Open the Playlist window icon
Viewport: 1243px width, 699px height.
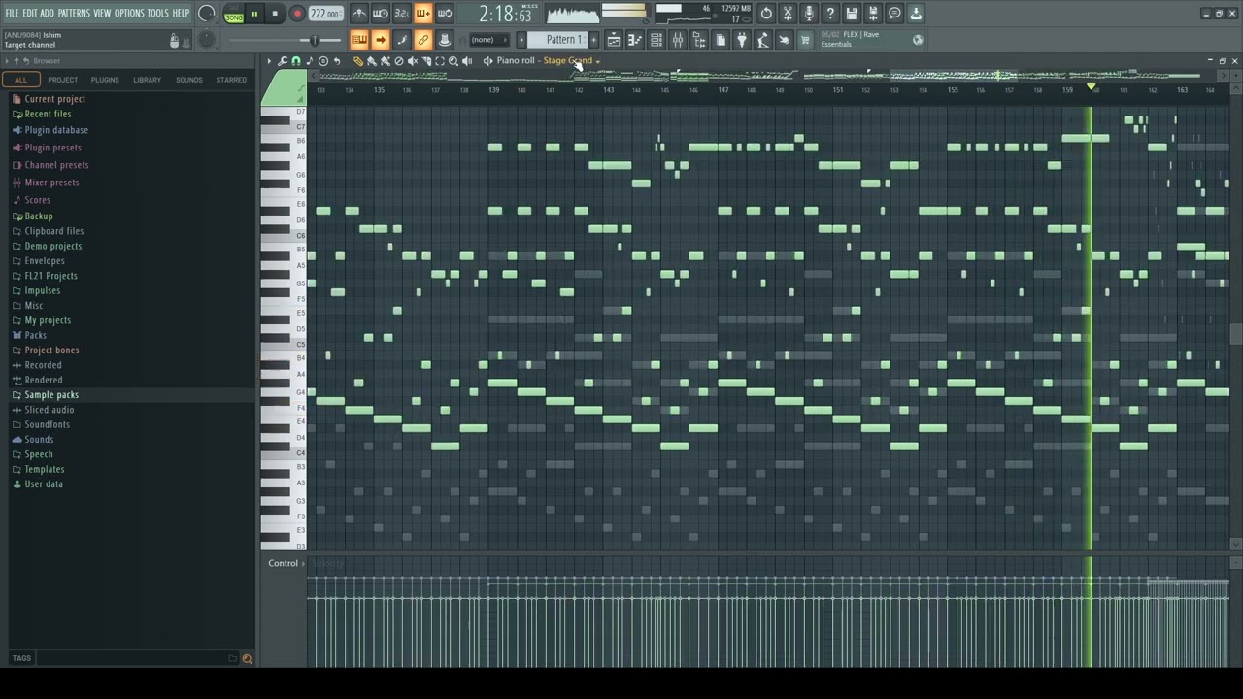pyautogui.click(x=614, y=40)
